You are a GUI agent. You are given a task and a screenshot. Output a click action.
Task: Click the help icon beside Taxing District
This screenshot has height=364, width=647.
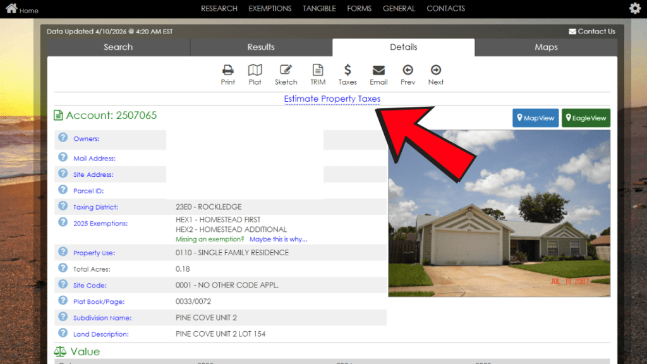62,206
